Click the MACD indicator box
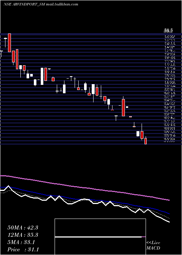 click(100, 237)
